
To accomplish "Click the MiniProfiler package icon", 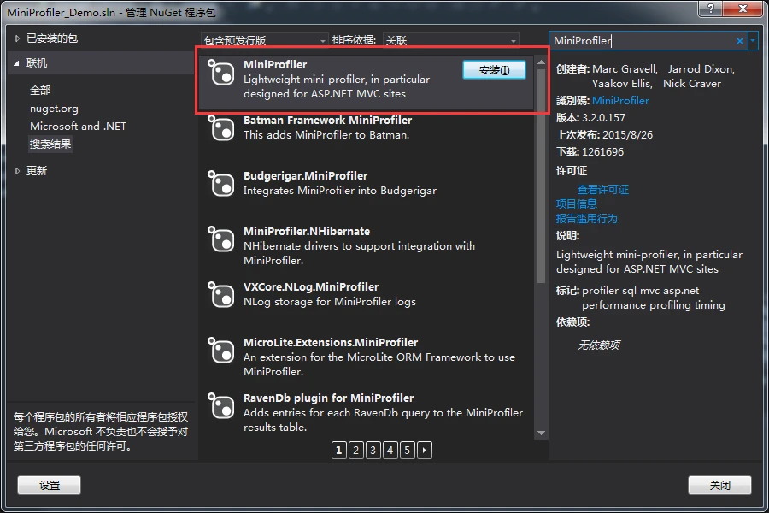I will click(221, 74).
